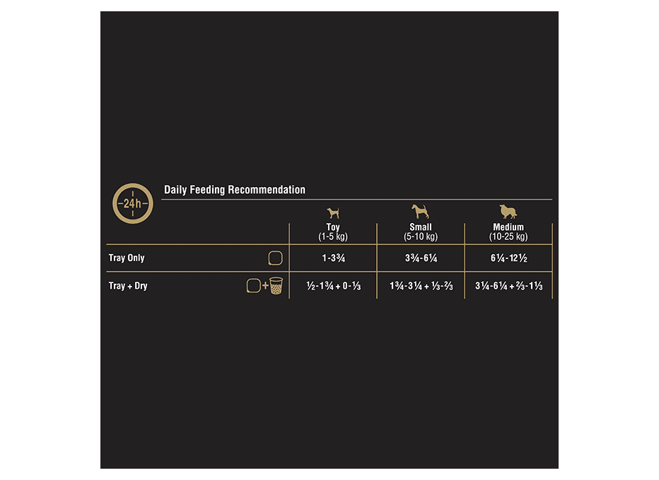Click the 24h clock icon
The image size is (659, 480).
pos(133,203)
